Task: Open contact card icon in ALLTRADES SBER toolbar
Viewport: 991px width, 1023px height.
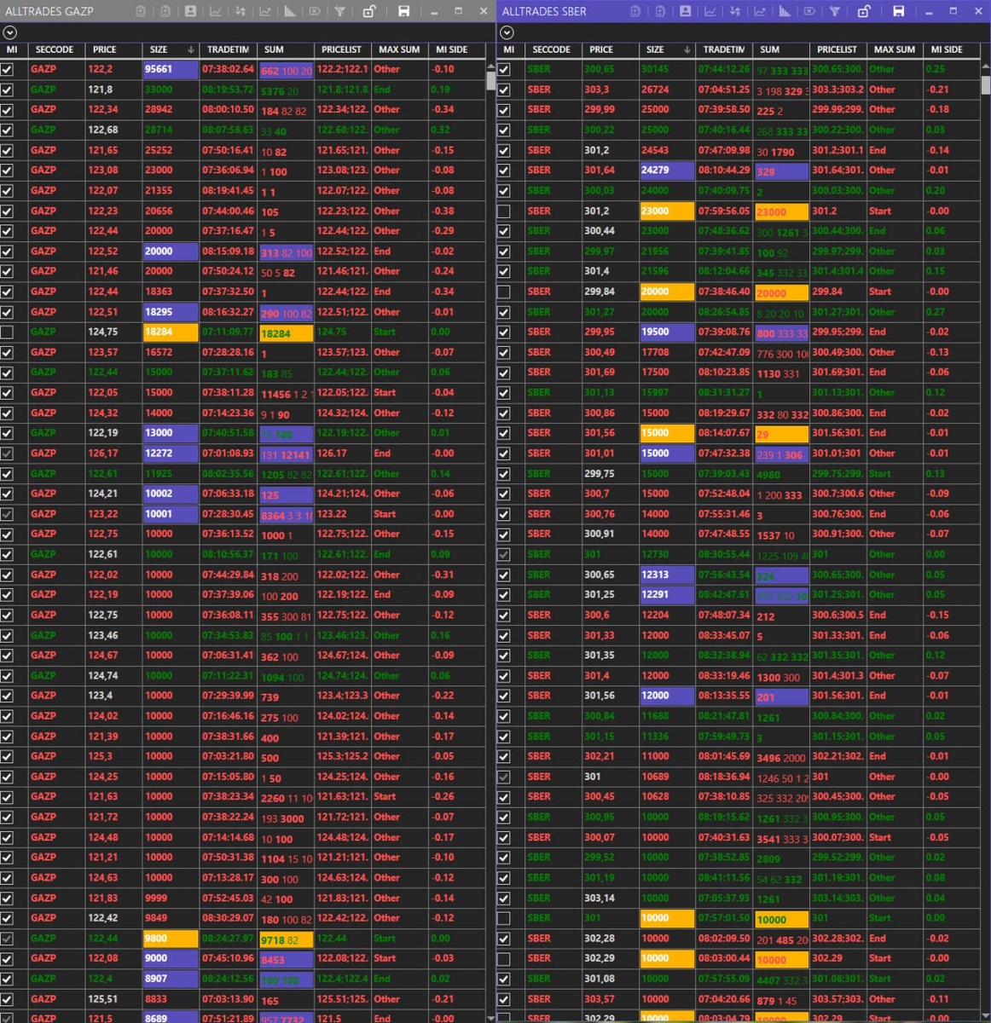Action: coord(685,11)
